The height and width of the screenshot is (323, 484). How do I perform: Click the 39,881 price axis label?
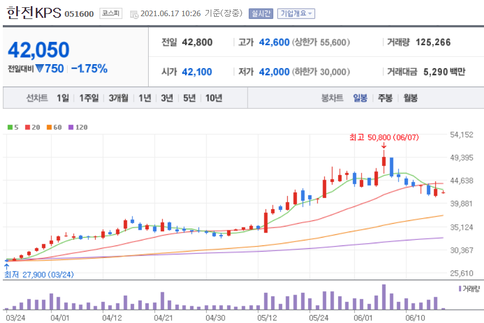[x=462, y=204]
